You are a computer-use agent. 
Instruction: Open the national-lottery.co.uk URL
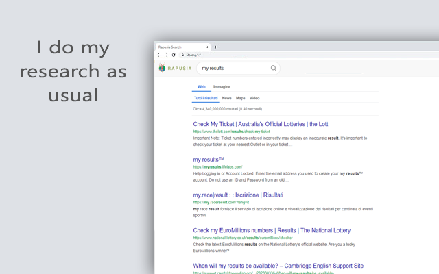(x=243, y=238)
